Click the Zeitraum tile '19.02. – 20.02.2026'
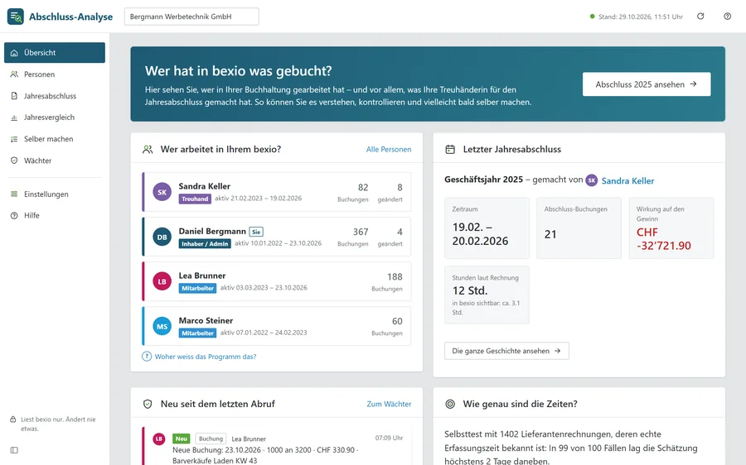The image size is (746, 465). 487,228
